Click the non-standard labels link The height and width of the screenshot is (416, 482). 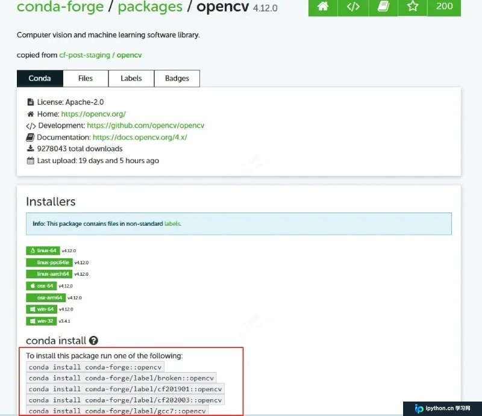point(172,224)
